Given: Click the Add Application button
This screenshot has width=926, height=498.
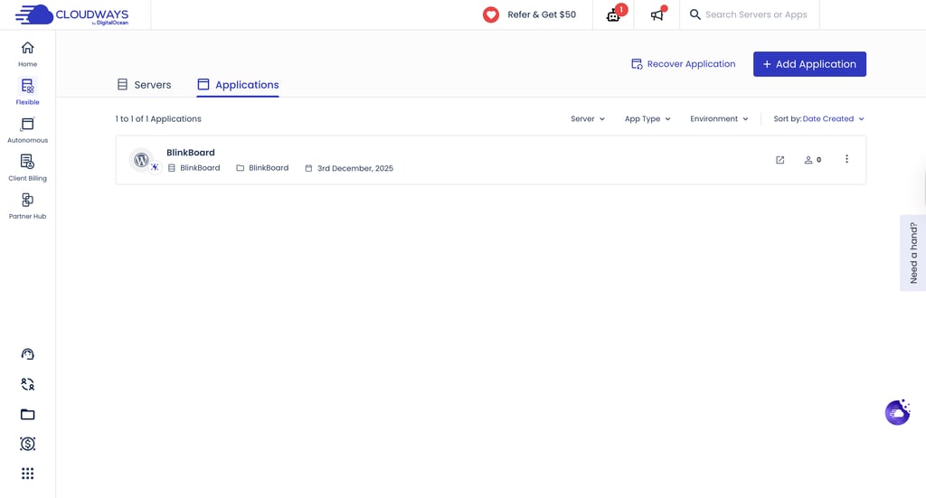Looking at the screenshot, I should (x=809, y=64).
